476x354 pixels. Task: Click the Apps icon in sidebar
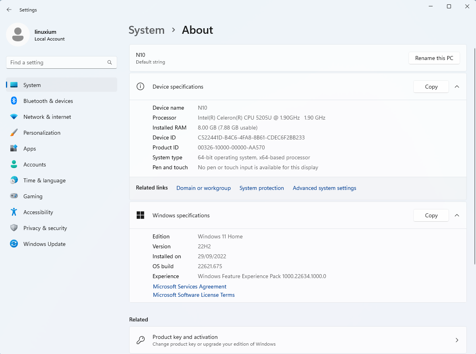click(14, 149)
